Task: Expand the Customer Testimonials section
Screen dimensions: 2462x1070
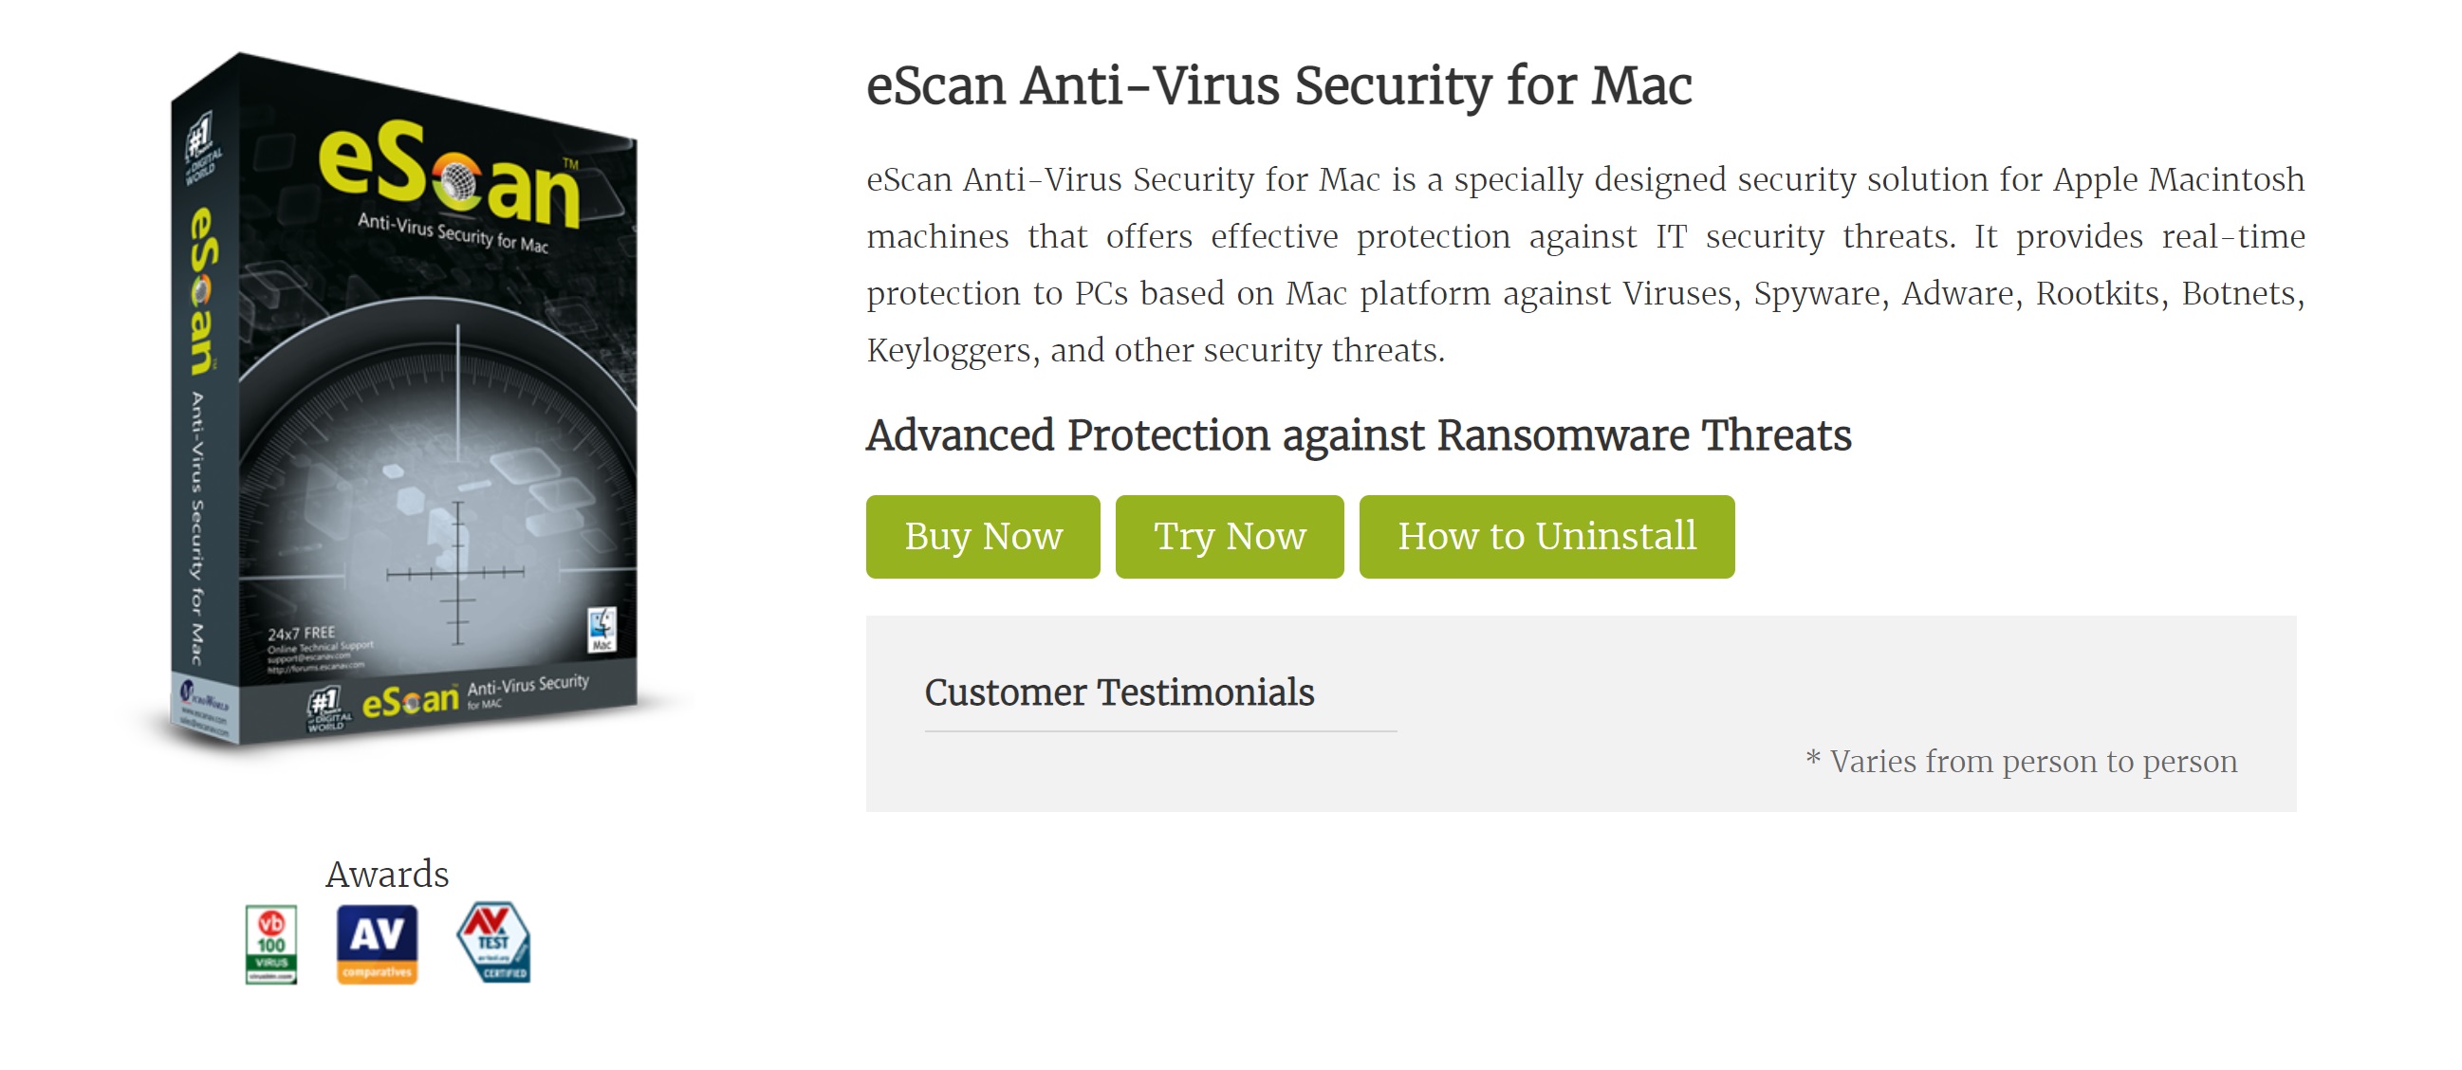Action: (1120, 691)
